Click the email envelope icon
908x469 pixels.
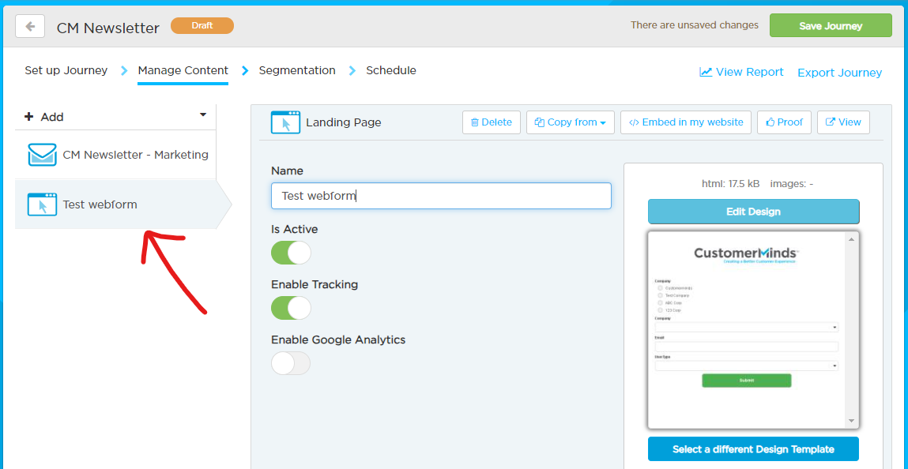42,155
